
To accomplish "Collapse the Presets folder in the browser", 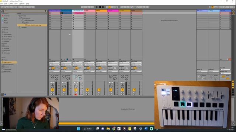I will (18, 16).
